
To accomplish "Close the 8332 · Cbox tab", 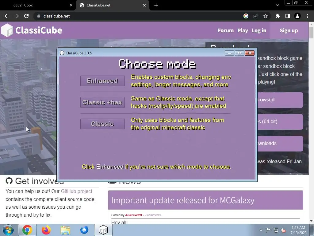I will coord(71,5).
